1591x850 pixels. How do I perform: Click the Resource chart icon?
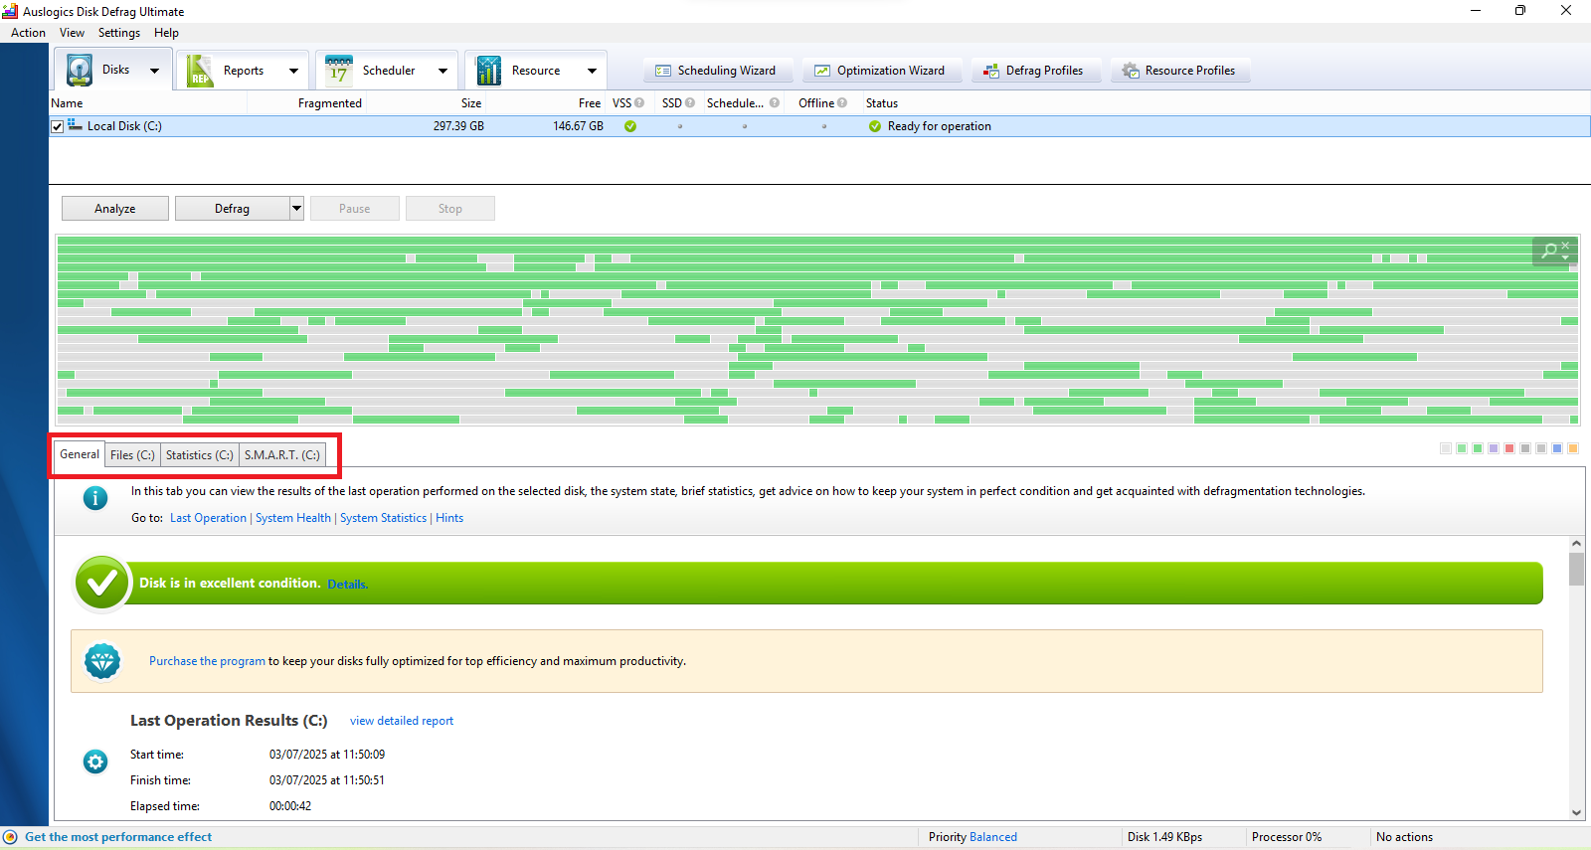488,71
